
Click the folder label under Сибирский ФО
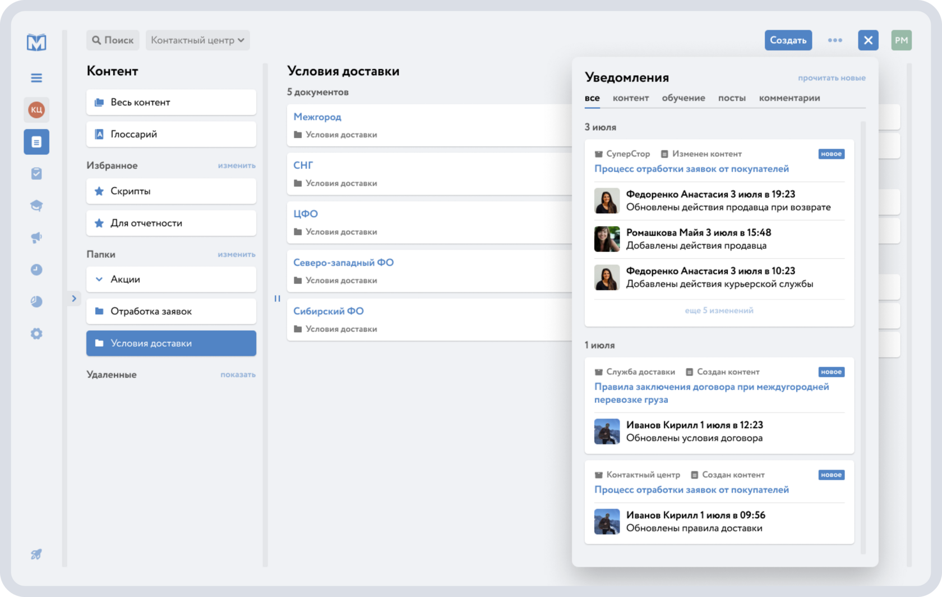pyautogui.click(x=335, y=329)
